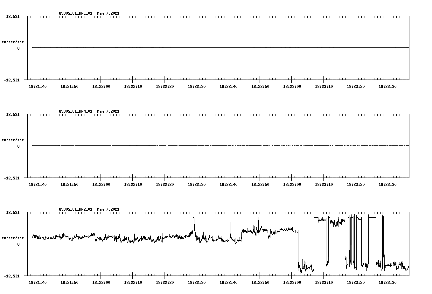Click the 18:23:30 tick label on bottom axis
The width and height of the screenshot is (432, 294).
coord(388,282)
